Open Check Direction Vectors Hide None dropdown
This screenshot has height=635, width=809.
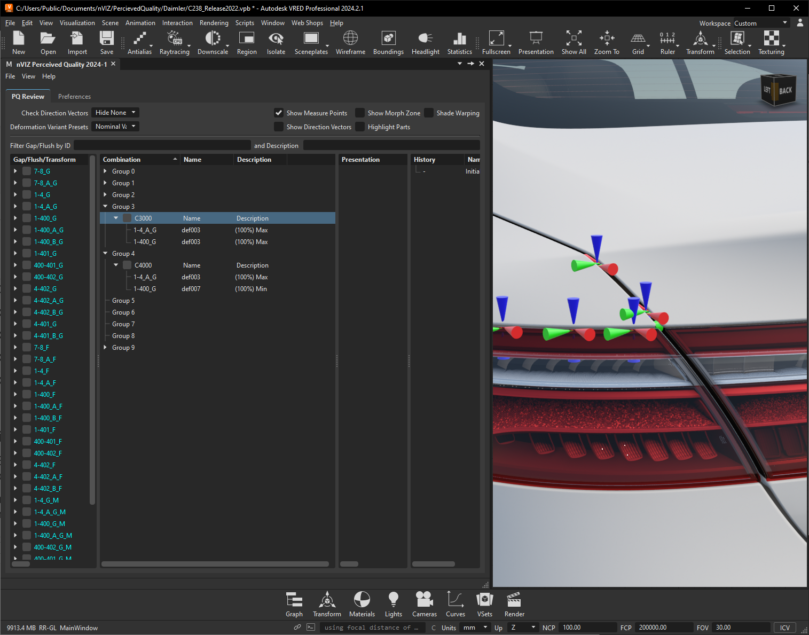pos(115,113)
